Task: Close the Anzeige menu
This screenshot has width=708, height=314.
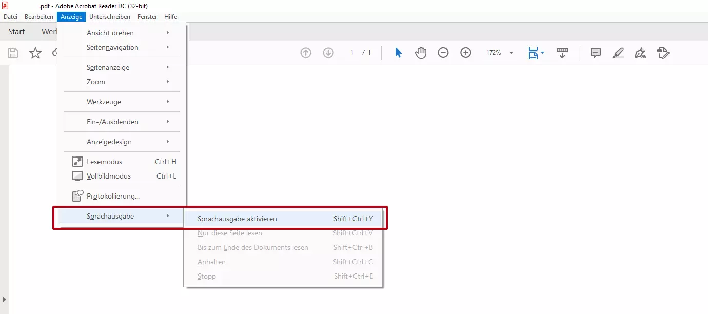Action: 71,17
